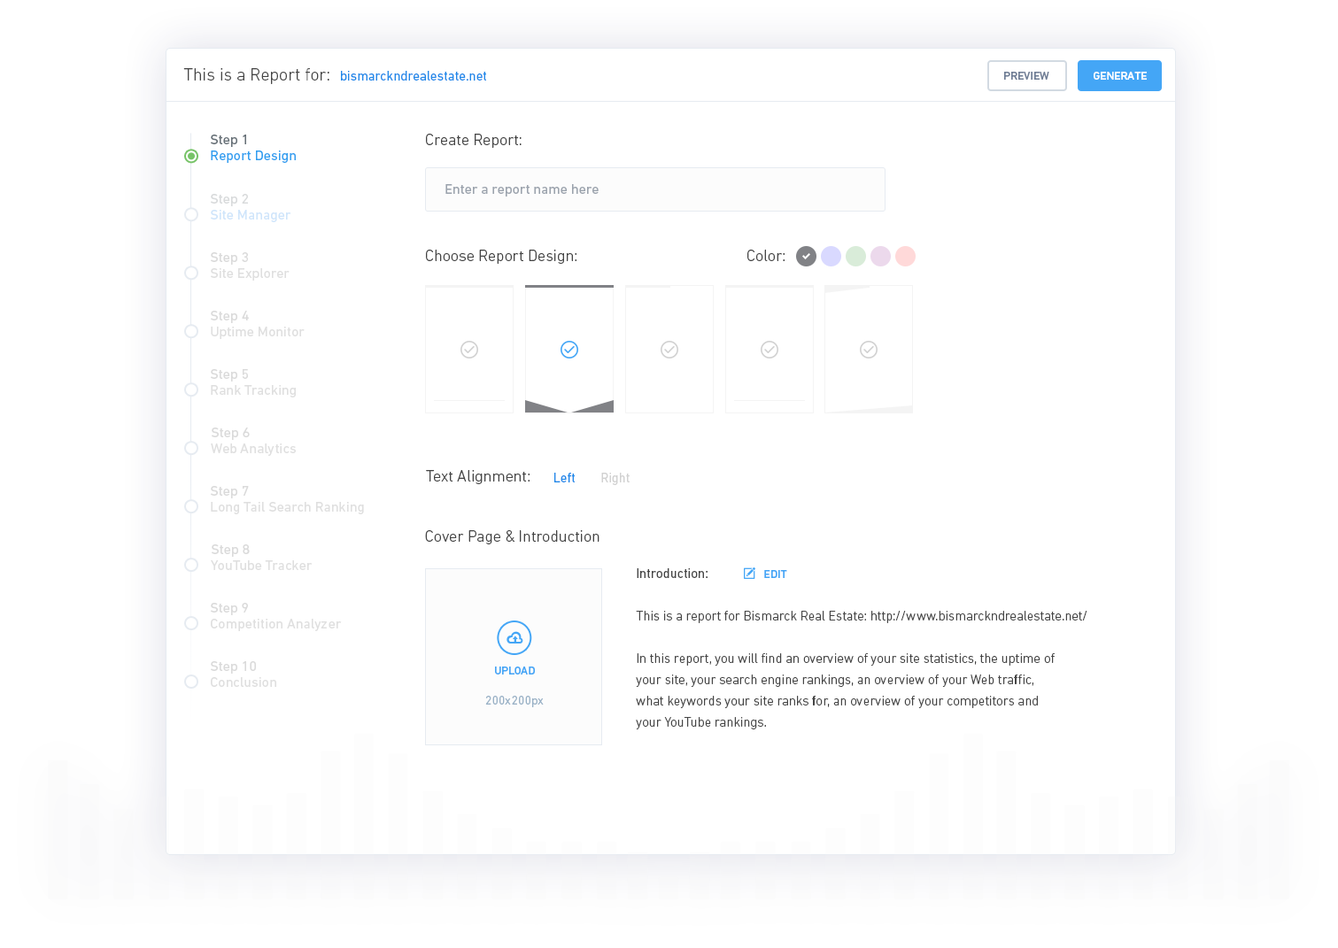This screenshot has width=1338, height=948.
Task: Go to the YouTube Tracker step
Action: [x=260, y=566]
